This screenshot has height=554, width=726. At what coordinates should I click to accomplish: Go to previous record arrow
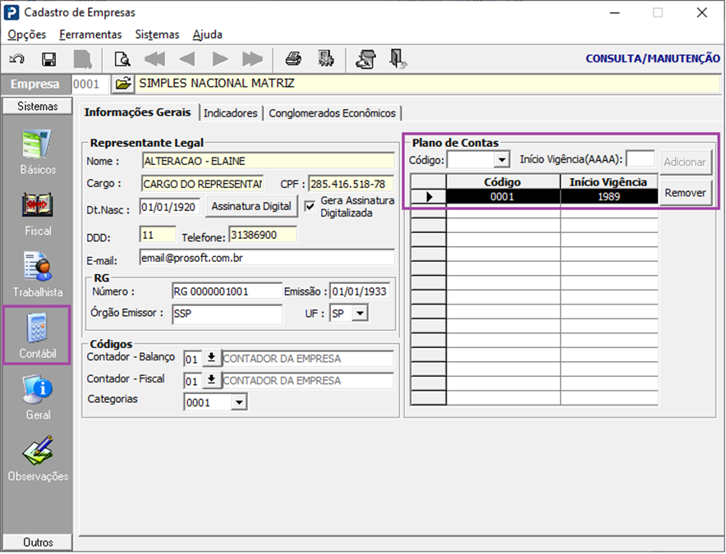187,59
